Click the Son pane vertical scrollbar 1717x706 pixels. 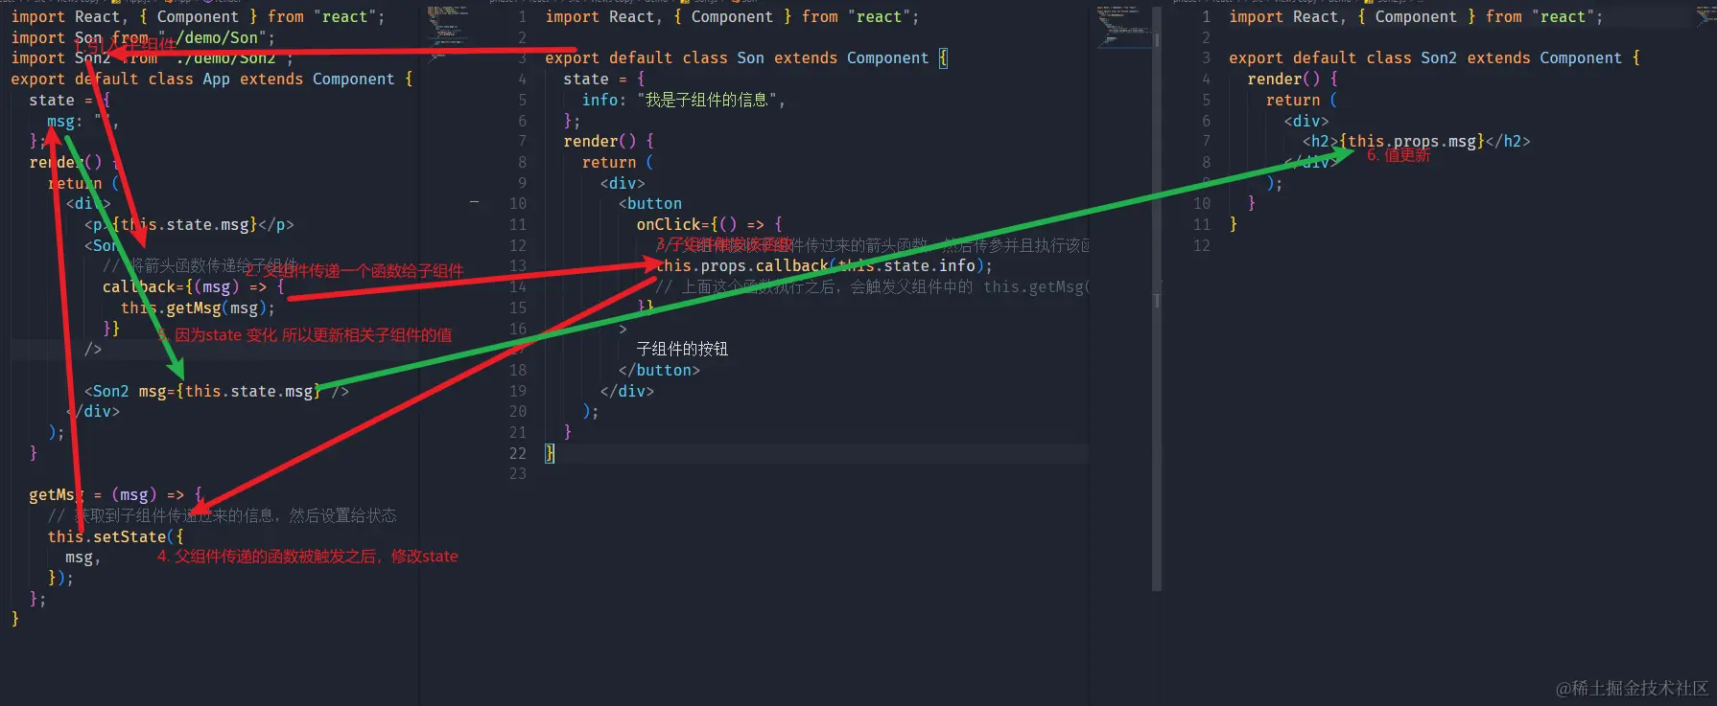1157,297
